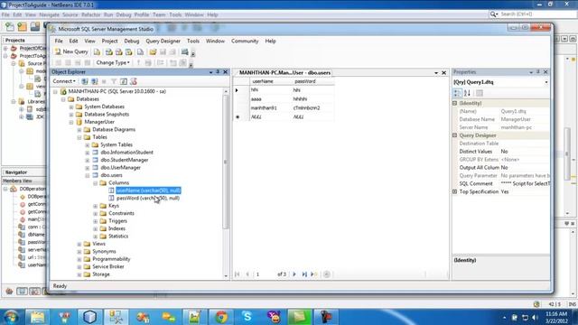This screenshot has height=325, width=578.
Task: Click the Analysis Services DMX Query icon
Action: pyautogui.click(x=118, y=52)
